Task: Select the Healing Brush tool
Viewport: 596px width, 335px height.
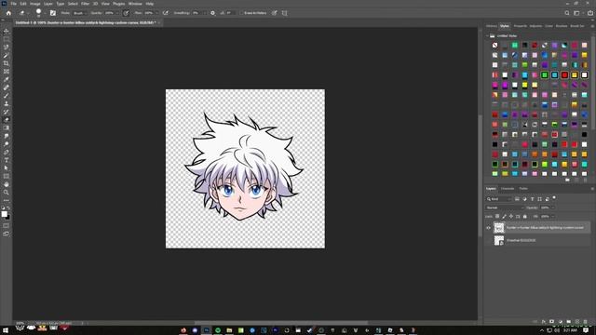Action: [7, 87]
